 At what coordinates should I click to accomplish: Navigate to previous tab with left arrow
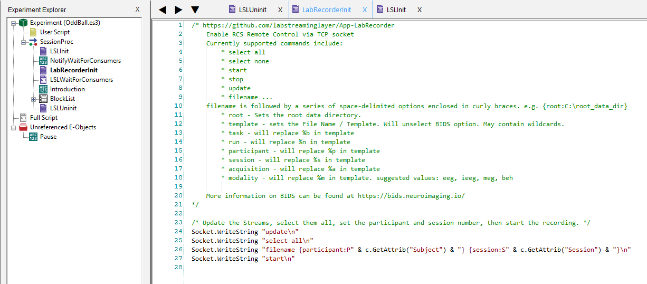click(163, 10)
